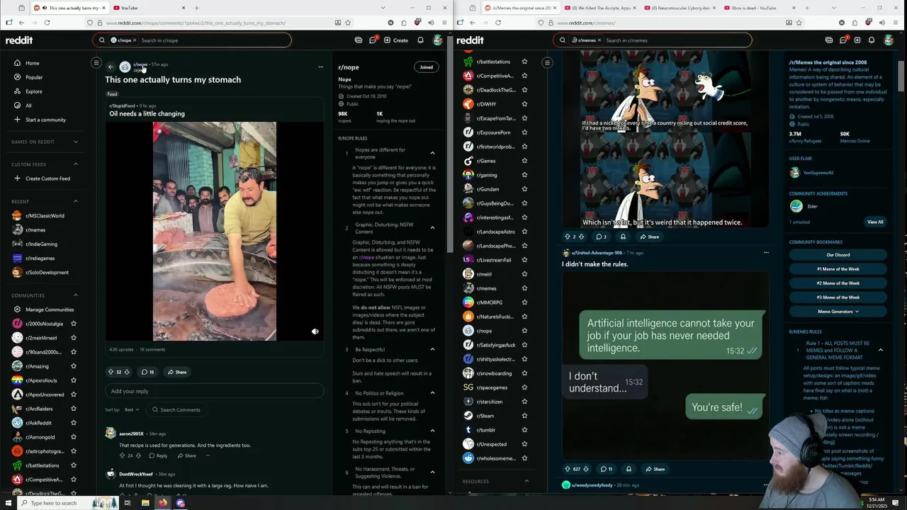Image resolution: width=907 pixels, height=510 pixels.
Task: Favorite r/Steam with its star in right window
Action: coord(524,416)
